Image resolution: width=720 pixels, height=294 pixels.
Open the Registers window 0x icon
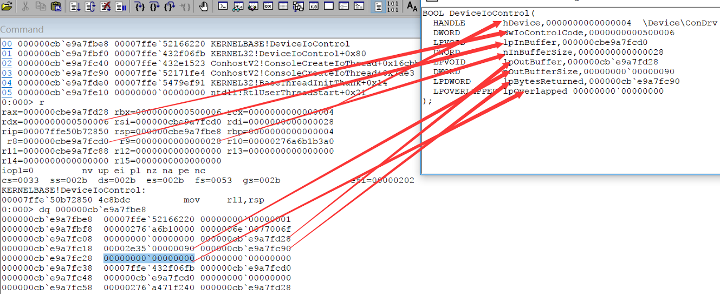tap(268, 6)
